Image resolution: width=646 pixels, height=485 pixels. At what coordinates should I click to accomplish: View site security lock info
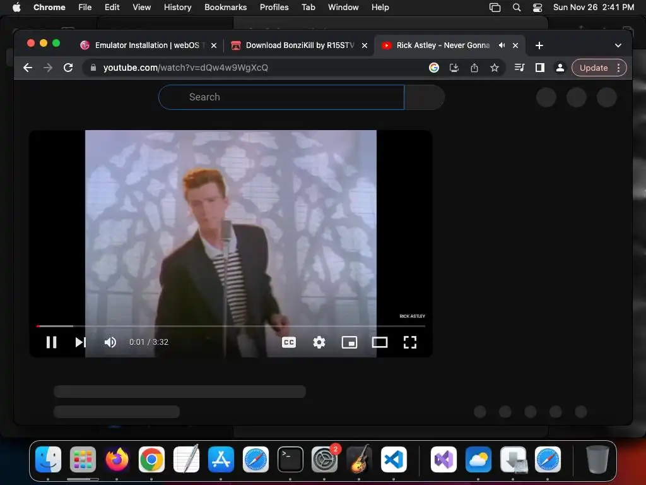[93, 68]
